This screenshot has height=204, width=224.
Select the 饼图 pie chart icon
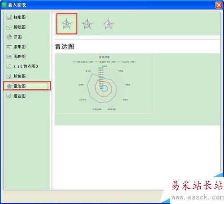point(9,37)
